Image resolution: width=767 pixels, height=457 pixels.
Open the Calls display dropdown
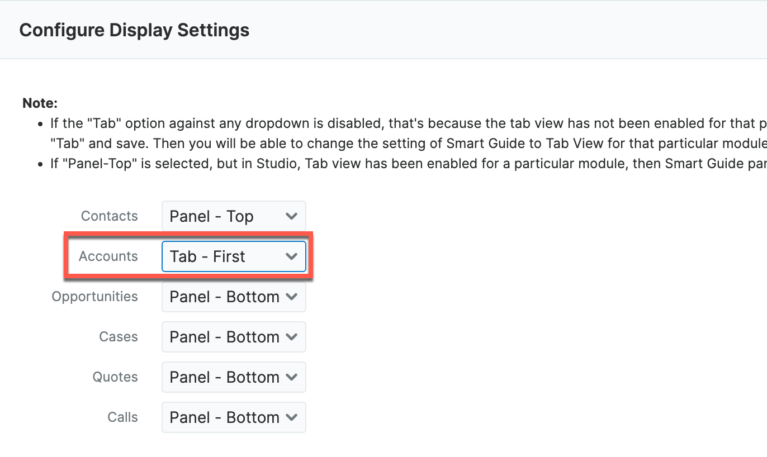click(x=233, y=417)
